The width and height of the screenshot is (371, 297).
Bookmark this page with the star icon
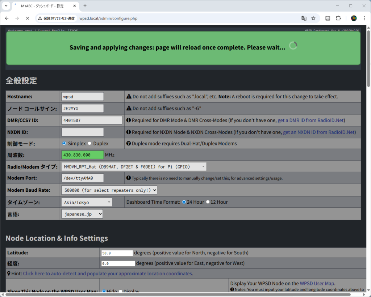click(x=313, y=18)
